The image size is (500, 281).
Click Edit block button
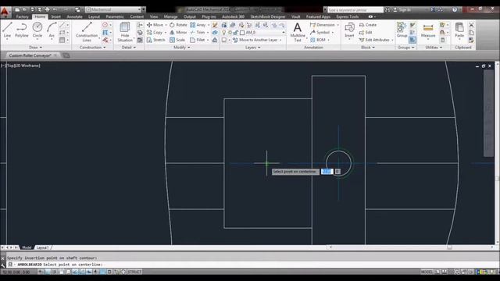pos(366,33)
